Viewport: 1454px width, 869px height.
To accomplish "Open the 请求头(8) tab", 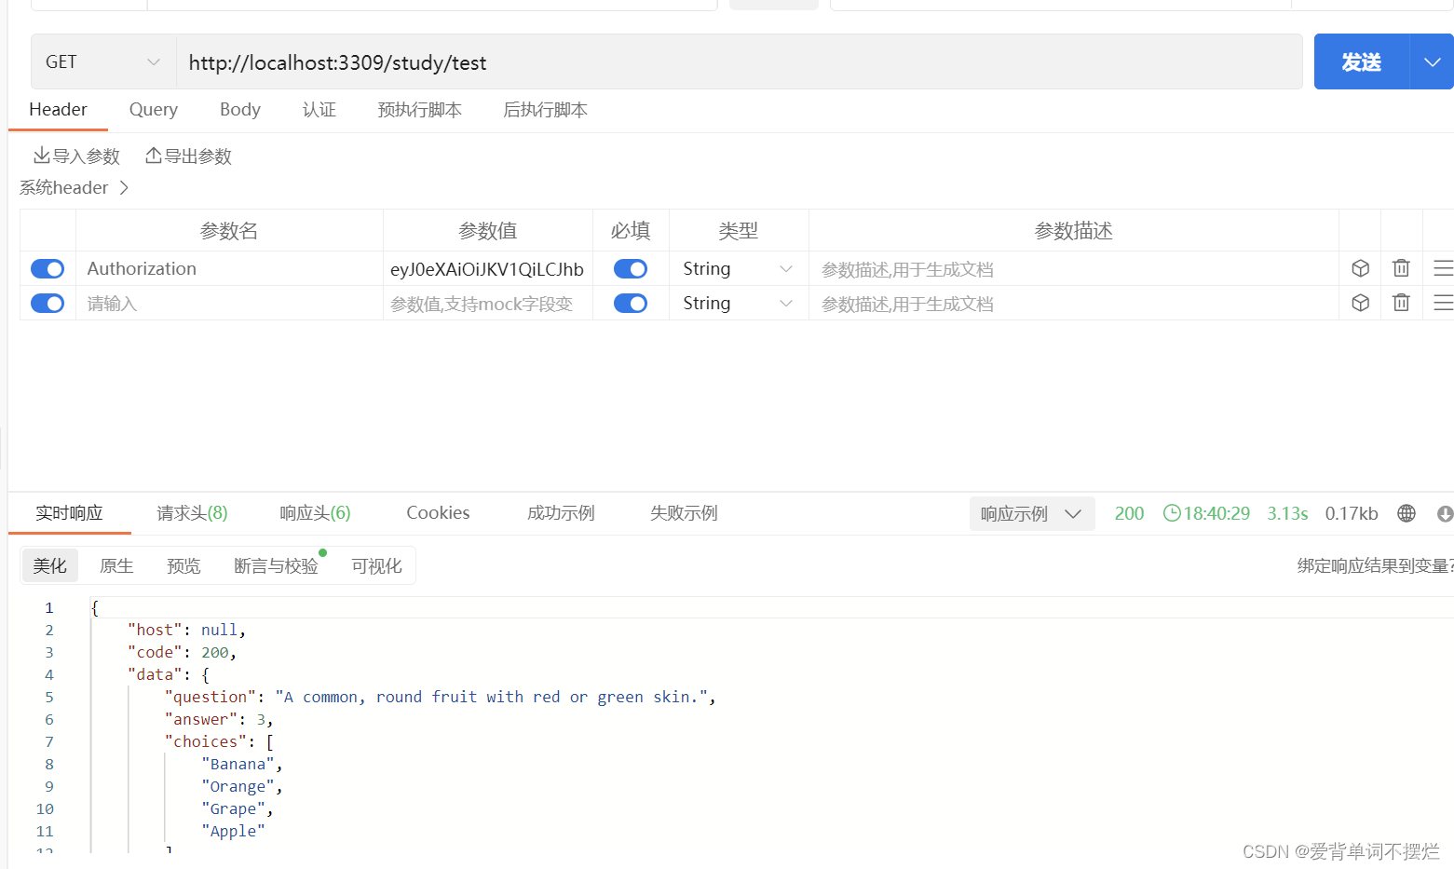I will click(192, 513).
